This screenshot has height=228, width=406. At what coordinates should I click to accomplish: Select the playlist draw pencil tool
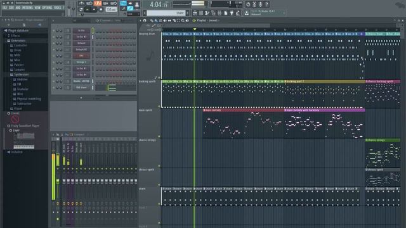[152, 20]
